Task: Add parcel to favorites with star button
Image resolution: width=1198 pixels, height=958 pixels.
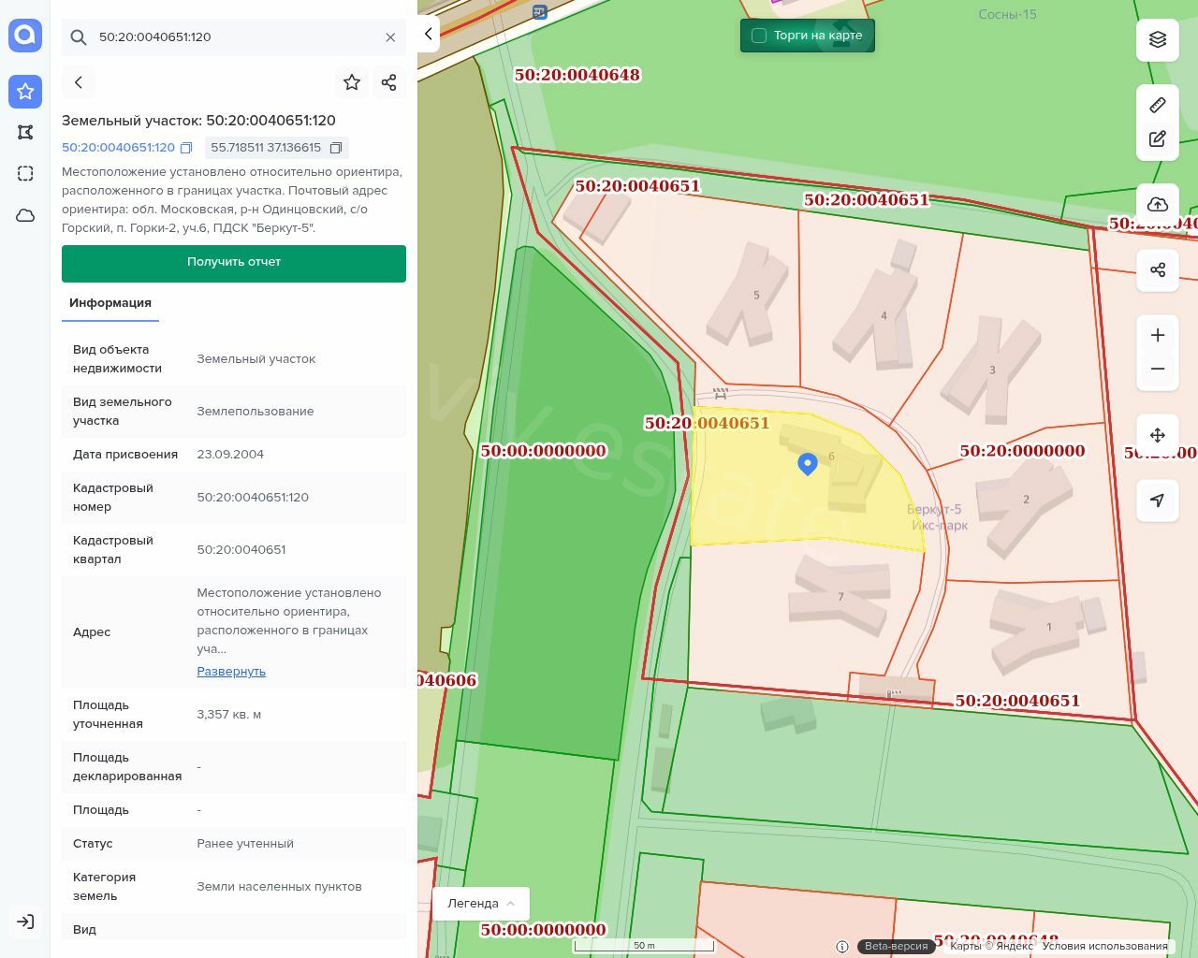Action: click(x=352, y=82)
